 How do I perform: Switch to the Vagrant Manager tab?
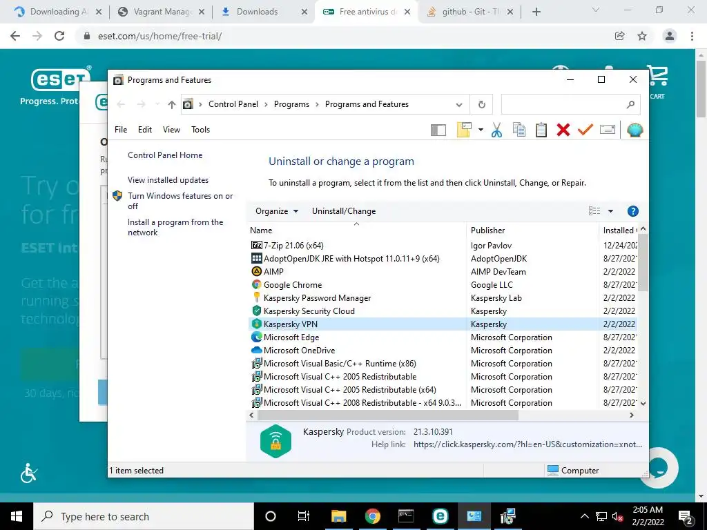(160, 12)
